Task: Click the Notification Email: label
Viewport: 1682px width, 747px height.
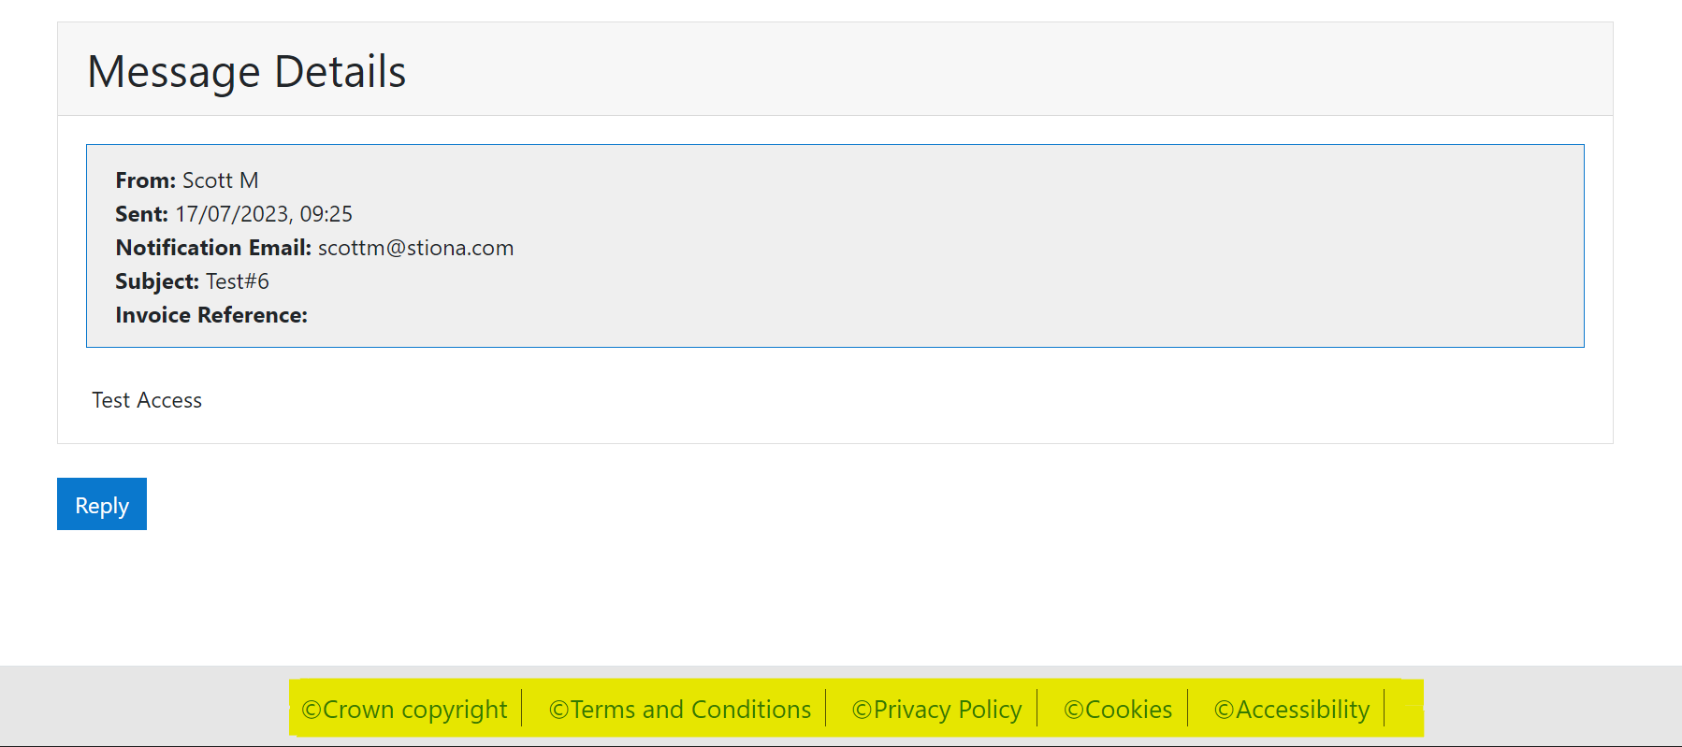Action: coord(213,248)
